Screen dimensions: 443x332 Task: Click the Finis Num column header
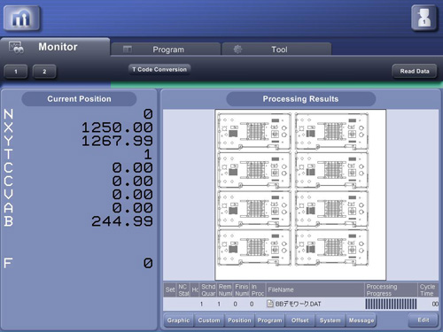tap(242, 290)
